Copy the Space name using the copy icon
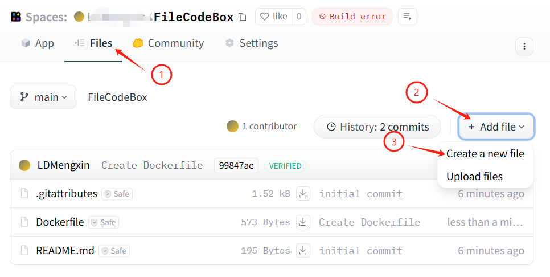This screenshot has width=550, height=277. [x=243, y=17]
